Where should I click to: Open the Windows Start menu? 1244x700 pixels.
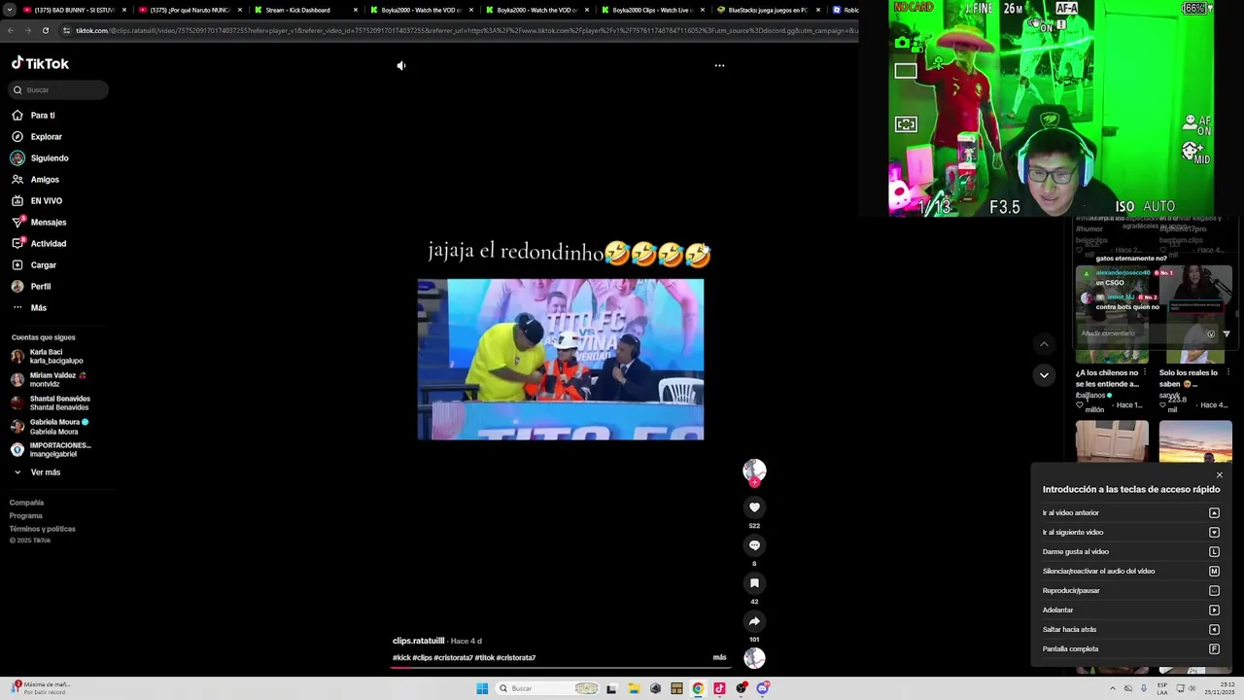point(482,688)
